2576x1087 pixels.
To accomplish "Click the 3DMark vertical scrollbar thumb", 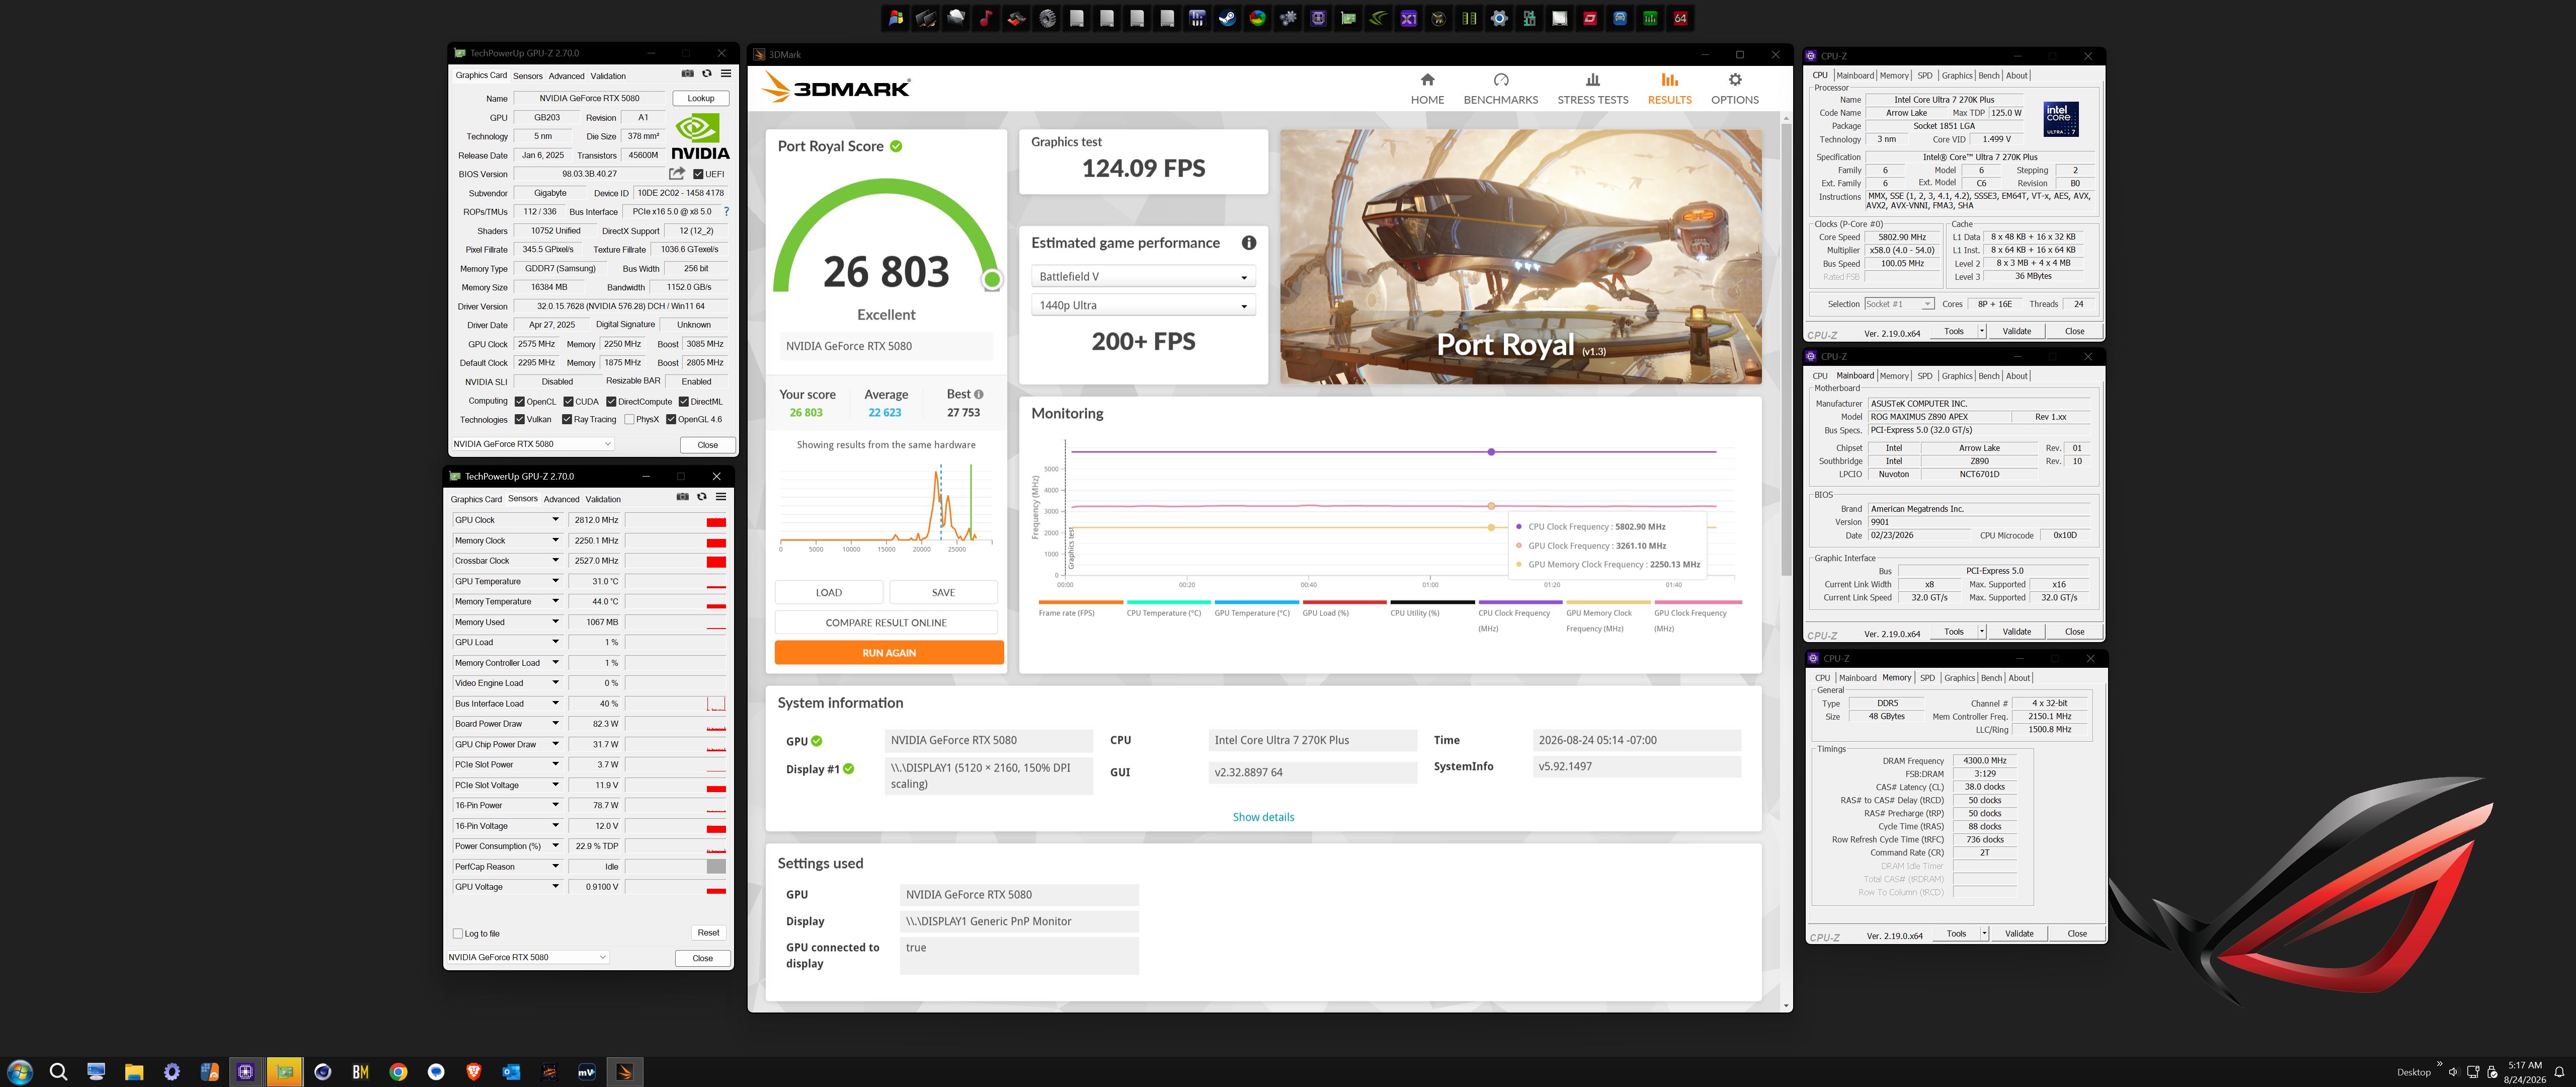I will (x=1786, y=350).
